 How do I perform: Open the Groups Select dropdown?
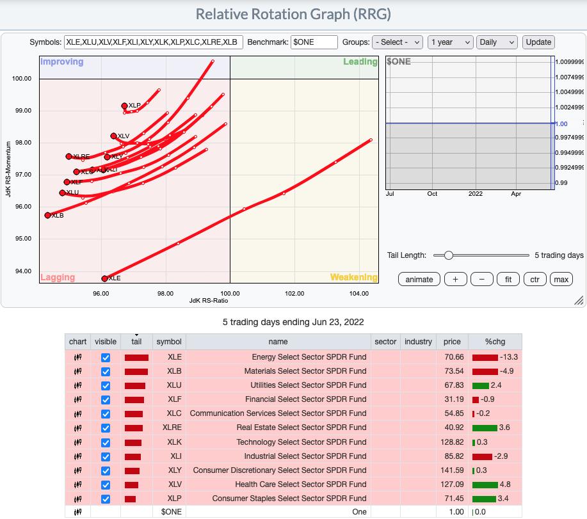(397, 42)
